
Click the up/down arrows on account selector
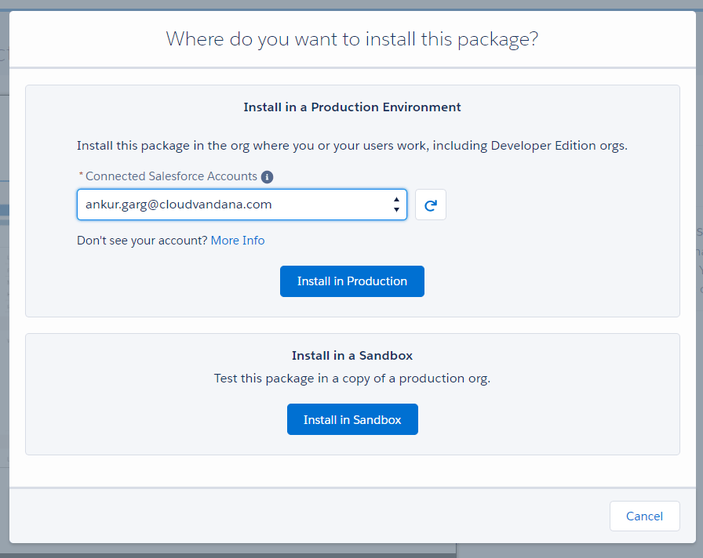point(396,205)
